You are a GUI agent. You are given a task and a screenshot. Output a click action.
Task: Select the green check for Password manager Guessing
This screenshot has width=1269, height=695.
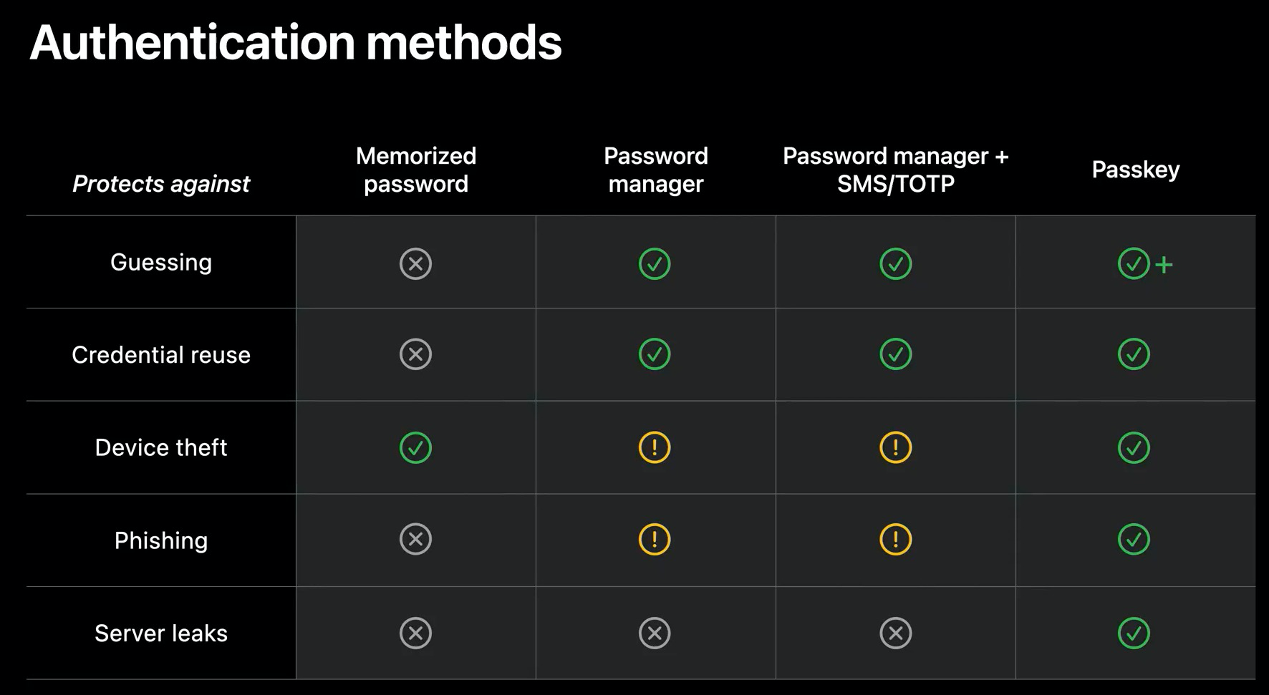(x=655, y=263)
